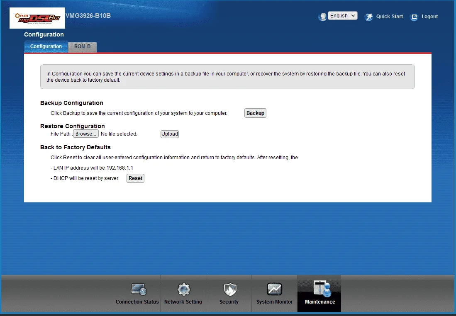456x316 pixels.
Task: Click the Configuration page title heading
Action: pos(44,34)
